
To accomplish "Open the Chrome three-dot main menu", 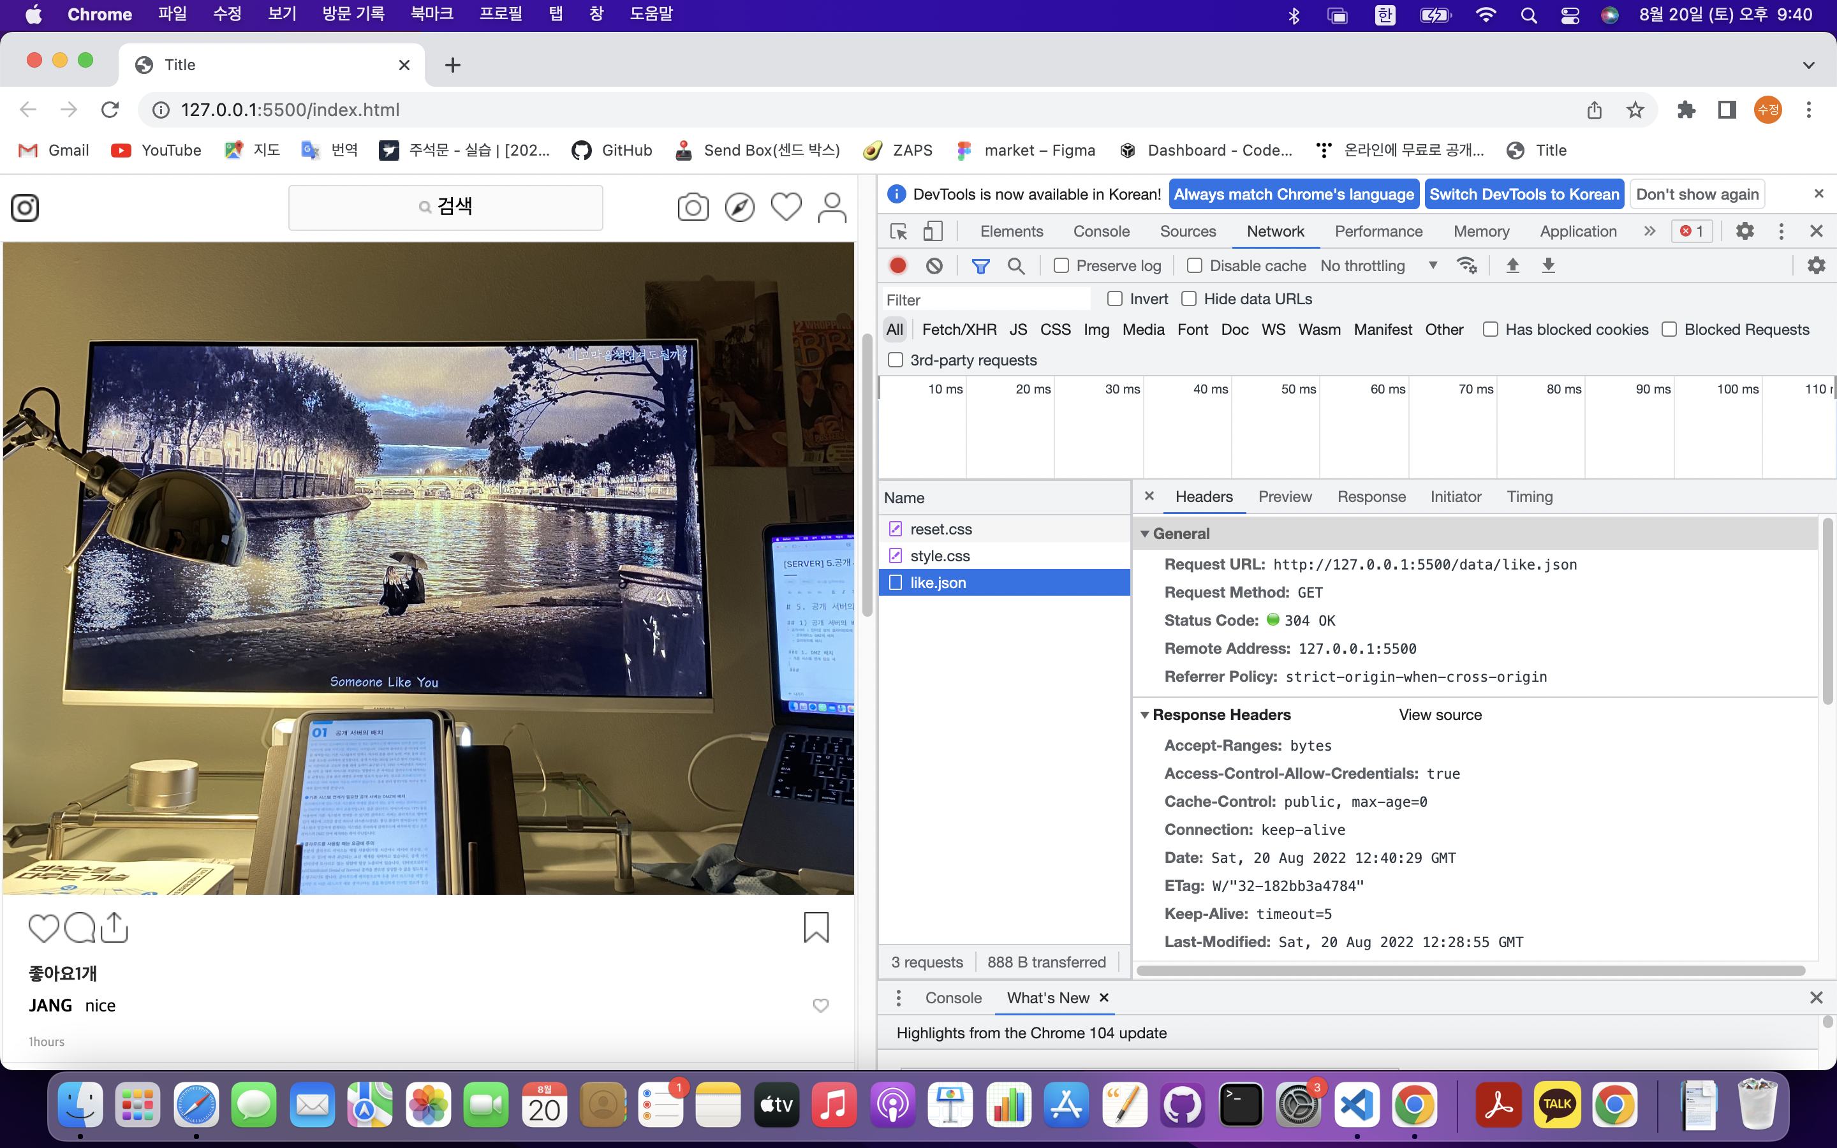I will click(1808, 110).
